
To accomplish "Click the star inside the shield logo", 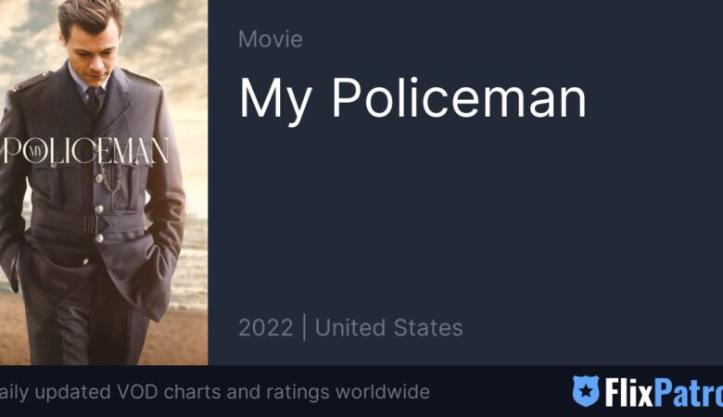I will (586, 391).
